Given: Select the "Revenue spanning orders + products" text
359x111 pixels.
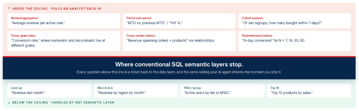Looking at the screenshot, I should (171, 41).
